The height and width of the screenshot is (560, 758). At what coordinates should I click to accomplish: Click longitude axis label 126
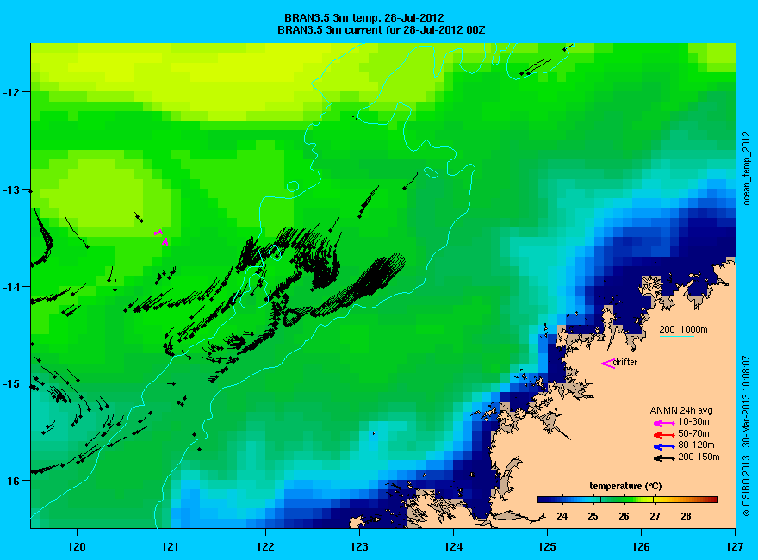coord(641,547)
